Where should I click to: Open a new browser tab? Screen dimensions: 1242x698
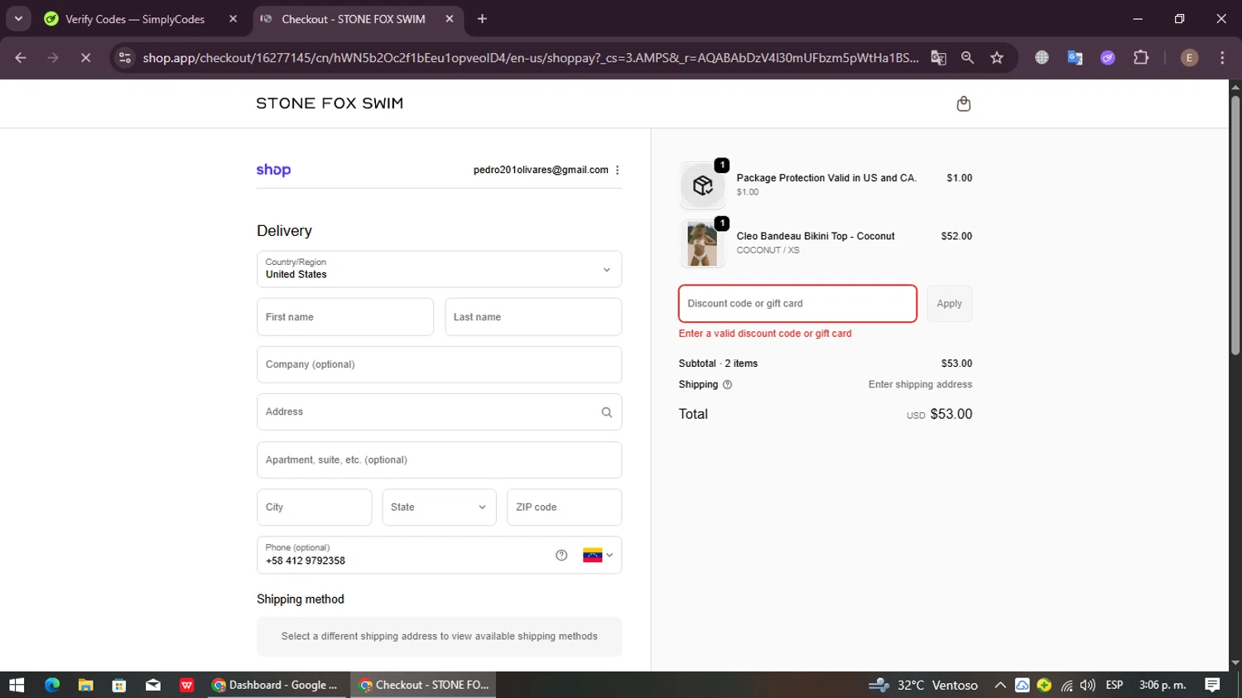click(x=482, y=19)
